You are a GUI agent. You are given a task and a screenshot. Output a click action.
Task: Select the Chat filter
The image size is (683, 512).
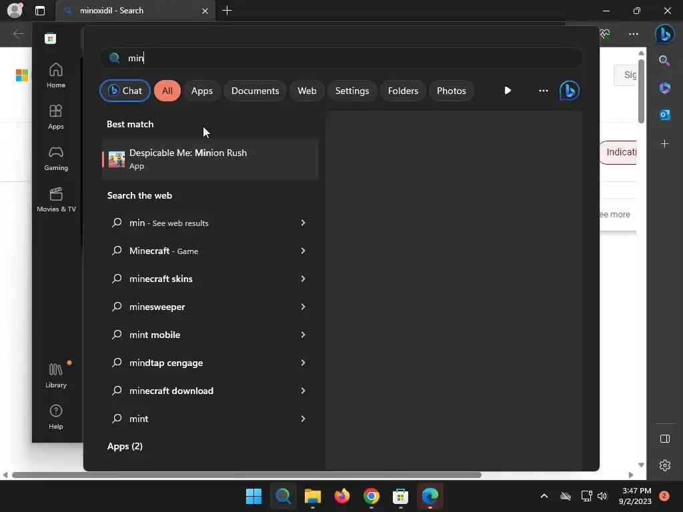125,91
